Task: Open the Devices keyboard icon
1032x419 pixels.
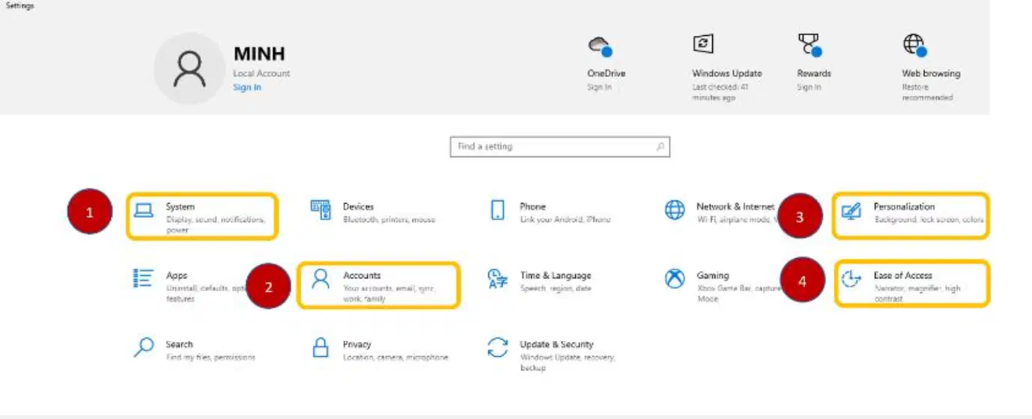Action: [x=321, y=210]
